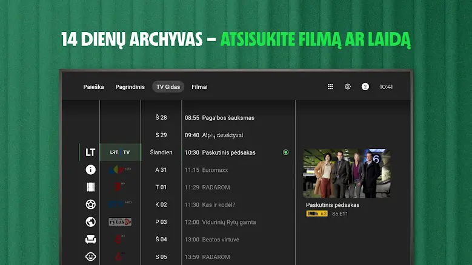Select the Šiandien day
Screen dimensions: 472x265
161,152
